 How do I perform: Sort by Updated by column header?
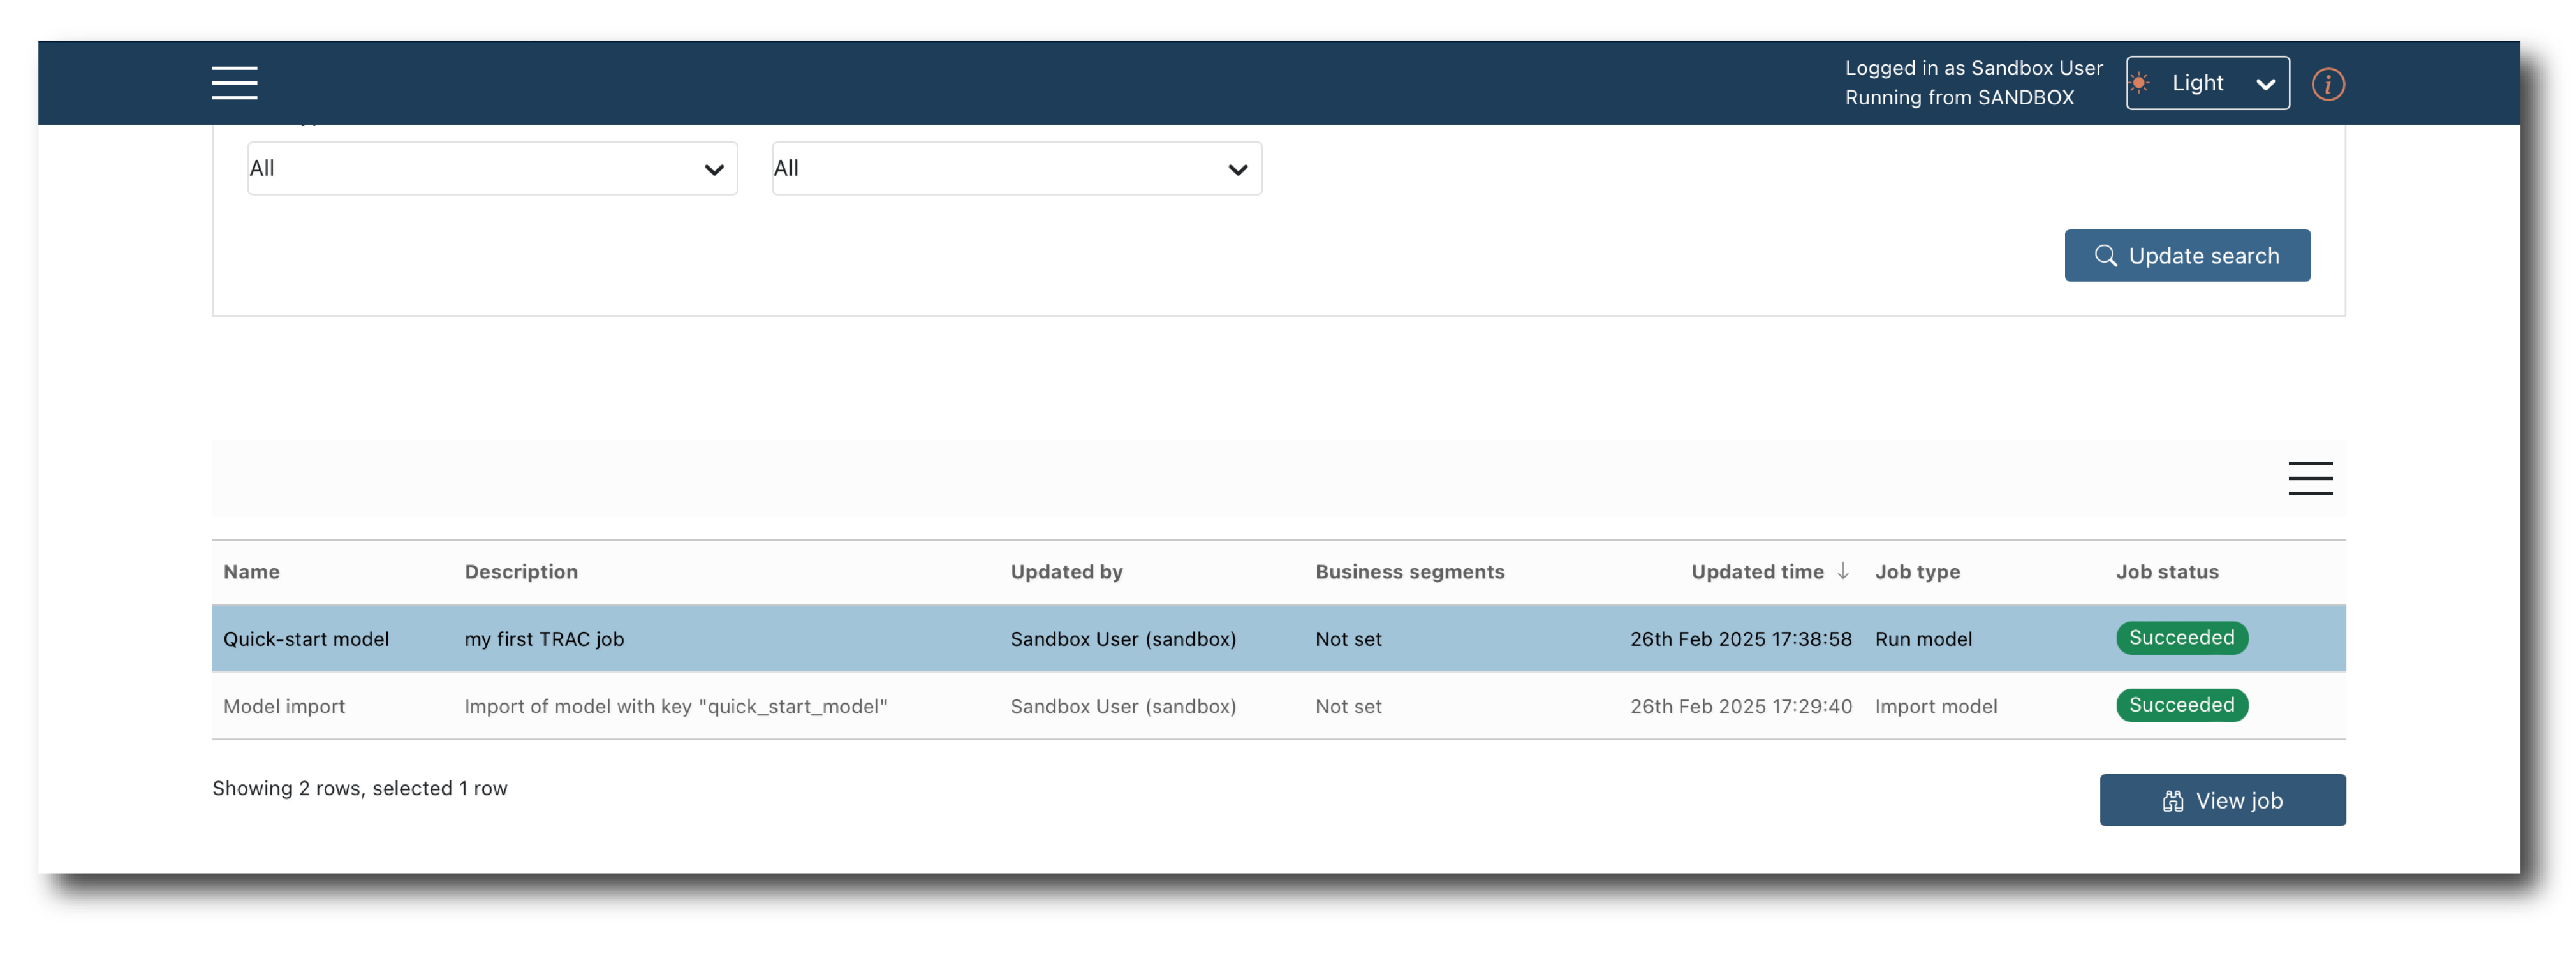[x=1066, y=572]
